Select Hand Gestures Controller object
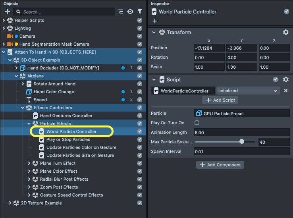 click(x=66, y=116)
